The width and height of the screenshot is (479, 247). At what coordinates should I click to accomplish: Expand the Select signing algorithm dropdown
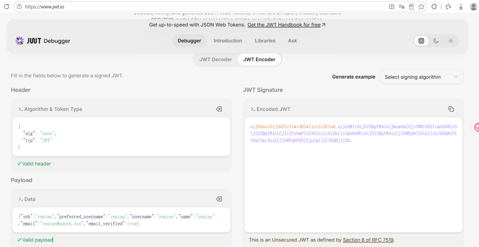click(421, 77)
